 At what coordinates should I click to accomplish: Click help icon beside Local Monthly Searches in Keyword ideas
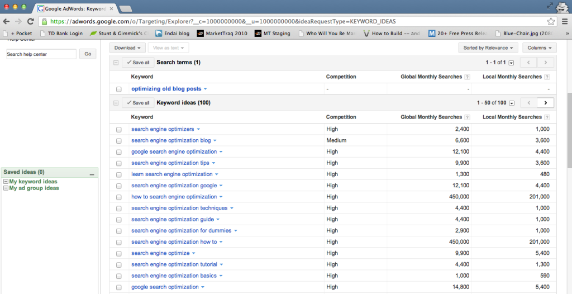click(x=546, y=117)
